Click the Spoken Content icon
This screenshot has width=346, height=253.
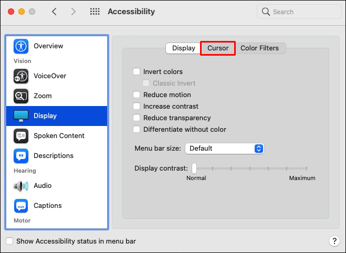[x=21, y=136]
